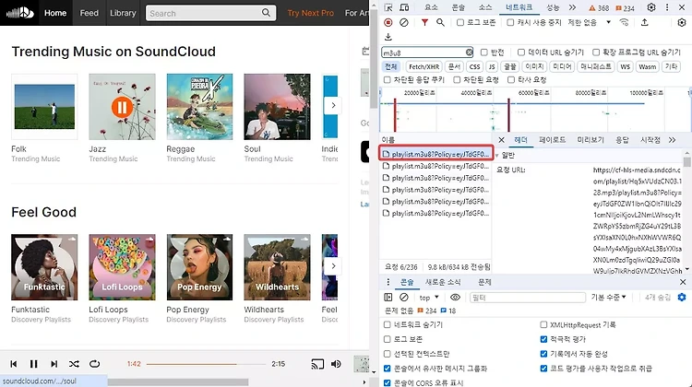692x387 pixels.
Task: Clear the network log
Action: pyautogui.click(x=404, y=22)
